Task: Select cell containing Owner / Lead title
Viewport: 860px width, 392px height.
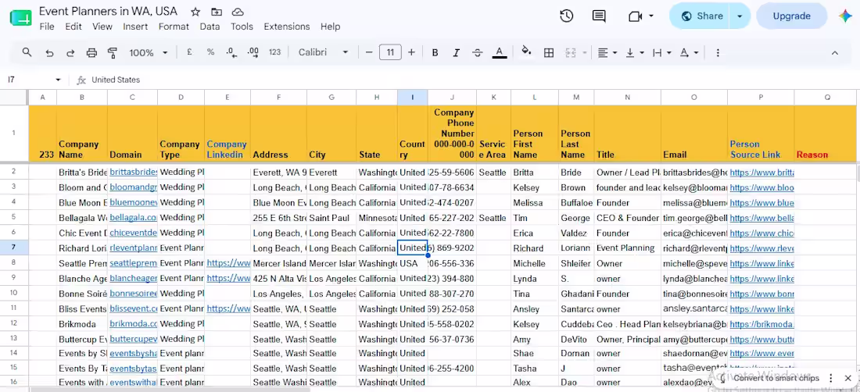Action: [628, 172]
